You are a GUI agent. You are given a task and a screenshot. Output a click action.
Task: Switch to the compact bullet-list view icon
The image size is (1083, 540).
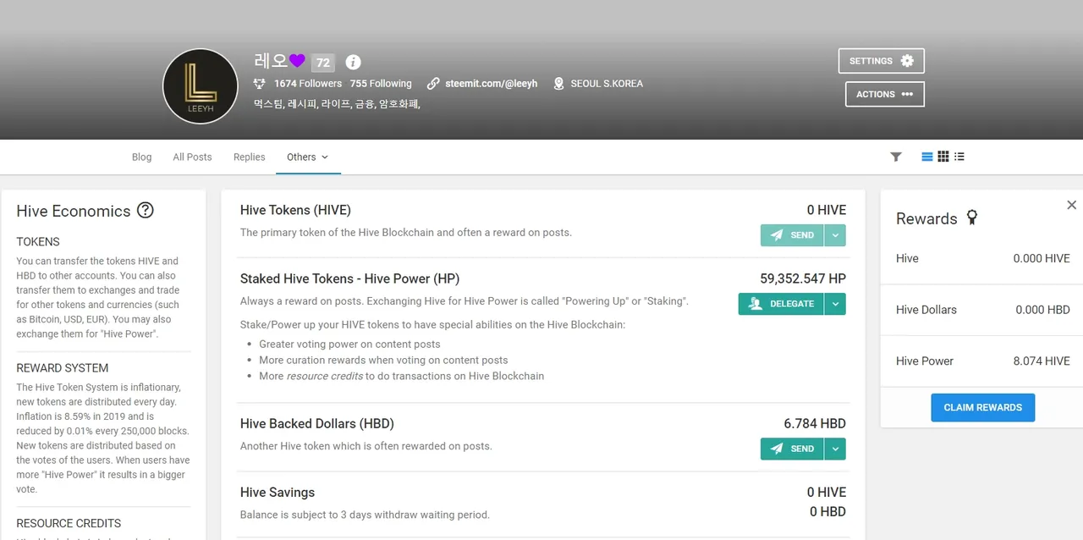[959, 157]
